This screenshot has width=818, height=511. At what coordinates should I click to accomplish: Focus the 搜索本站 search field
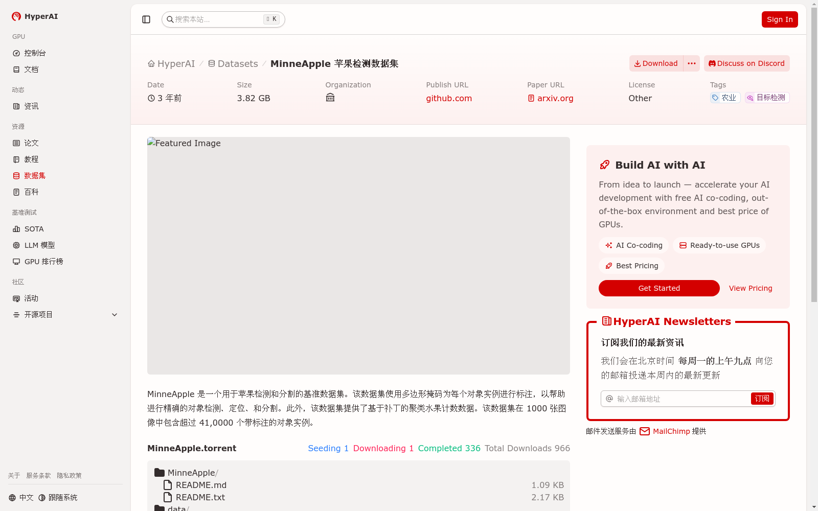coord(223,19)
